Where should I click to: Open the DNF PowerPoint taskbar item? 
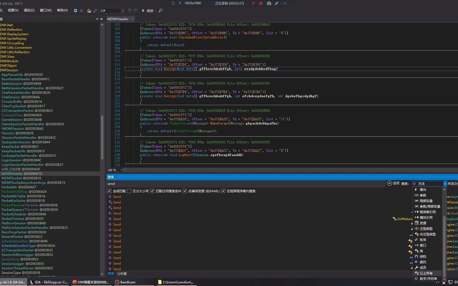[91, 282]
